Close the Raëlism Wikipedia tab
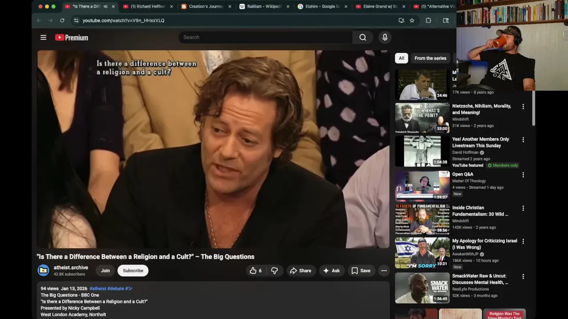This screenshot has width=568, height=319. click(x=288, y=7)
